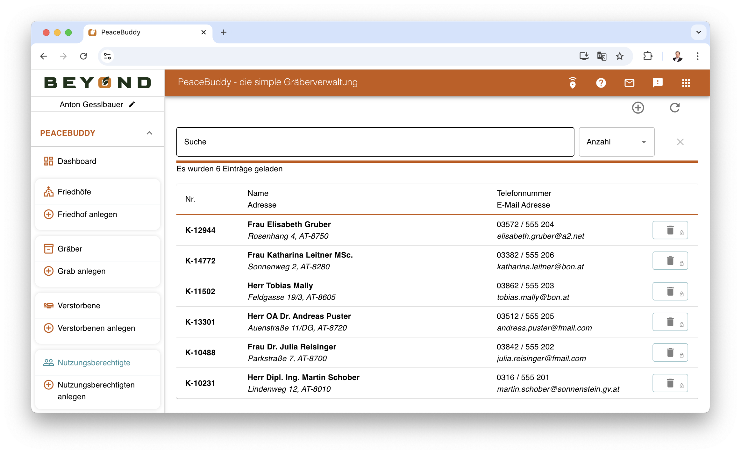
Task: Select Grab anlegen menu entry
Action: pyautogui.click(x=81, y=271)
